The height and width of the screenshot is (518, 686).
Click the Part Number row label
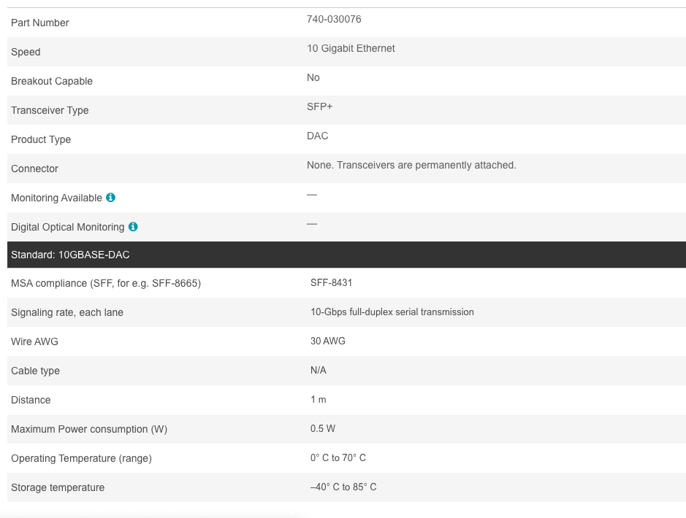click(x=39, y=23)
